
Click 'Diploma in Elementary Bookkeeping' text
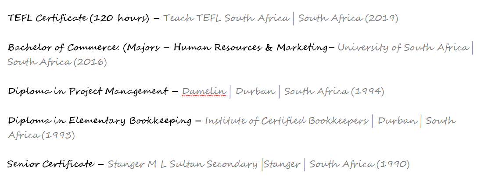tap(100, 121)
